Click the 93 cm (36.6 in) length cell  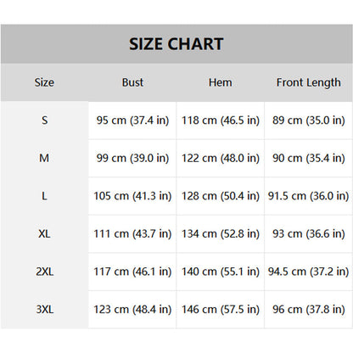pos(309,234)
